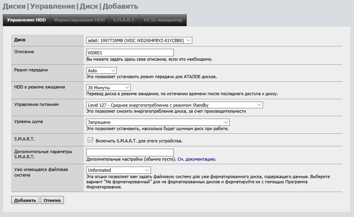This screenshot has width=354, height=217.
Task: Click the Уже имеющаяся файловая система label
Action: click(x=41, y=172)
